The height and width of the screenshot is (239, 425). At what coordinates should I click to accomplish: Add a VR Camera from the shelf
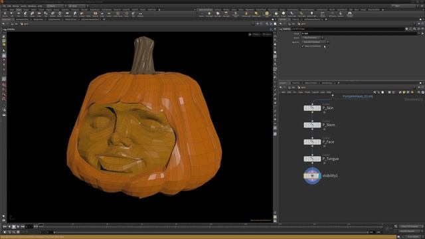point(332,14)
